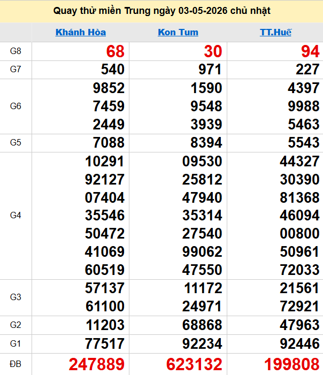This screenshot has height=375, width=323.
Task: Click the number 50961
Action: (300, 252)
